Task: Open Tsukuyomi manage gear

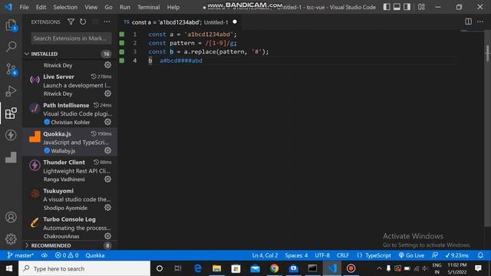Action: [x=107, y=208]
